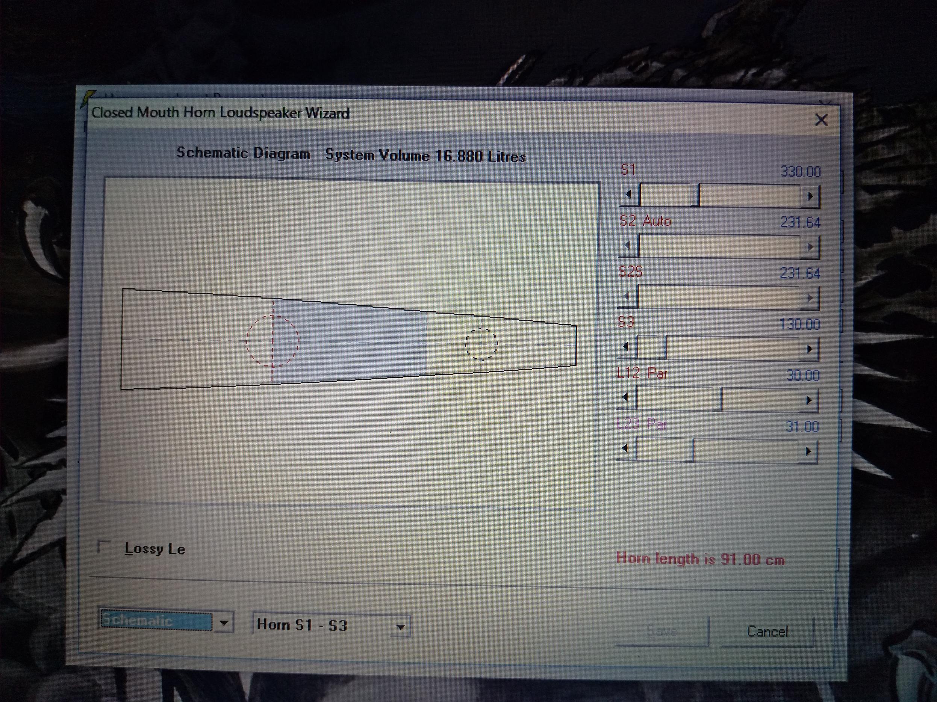Click the black dashed port circle in the schematic
The image size is (937, 702).
[x=481, y=344]
